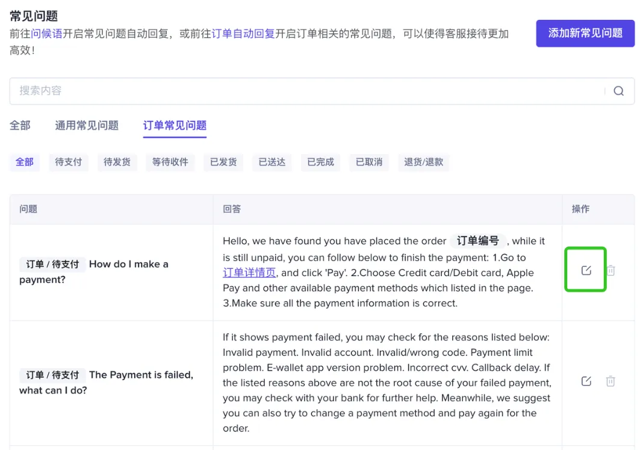Delete the 'How do I make a payment?' FAQ

click(610, 270)
